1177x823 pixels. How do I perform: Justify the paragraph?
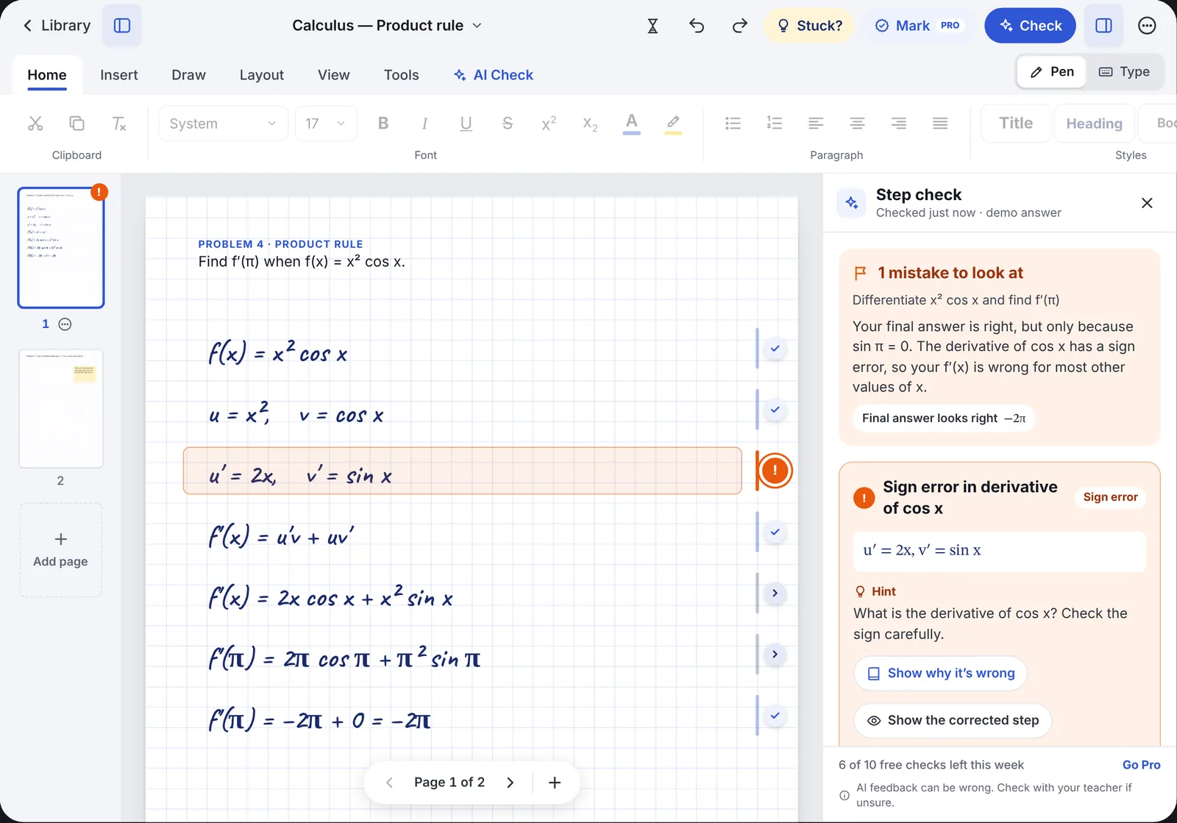pos(940,124)
